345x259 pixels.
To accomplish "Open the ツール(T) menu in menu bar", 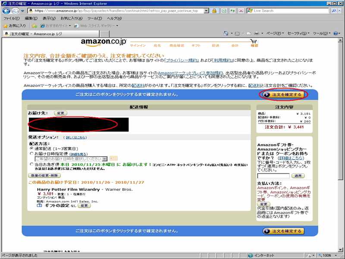I will 94,19.
